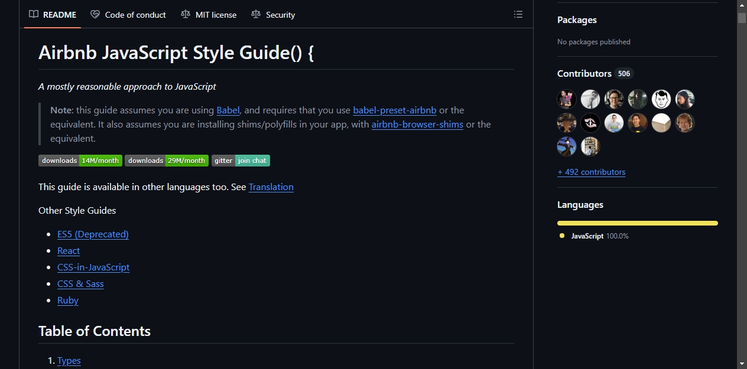This screenshot has height=369, width=747.
Task: Open second contributor avatar in second row
Action: pos(590,123)
